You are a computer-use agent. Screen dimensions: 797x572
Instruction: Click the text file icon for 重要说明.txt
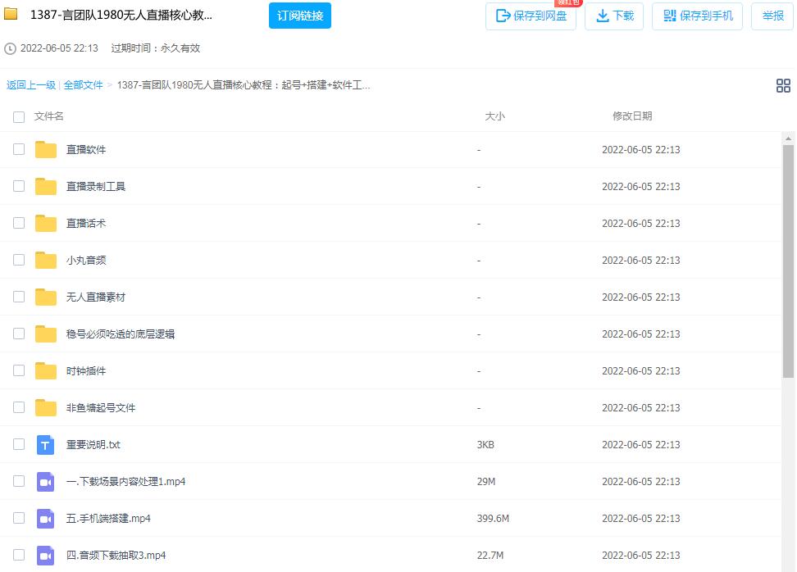pos(46,444)
